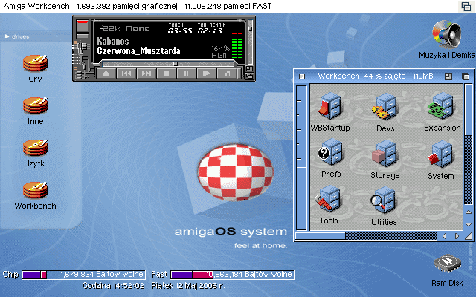
Task: Click the green level meters in the player
Action: (237, 48)
